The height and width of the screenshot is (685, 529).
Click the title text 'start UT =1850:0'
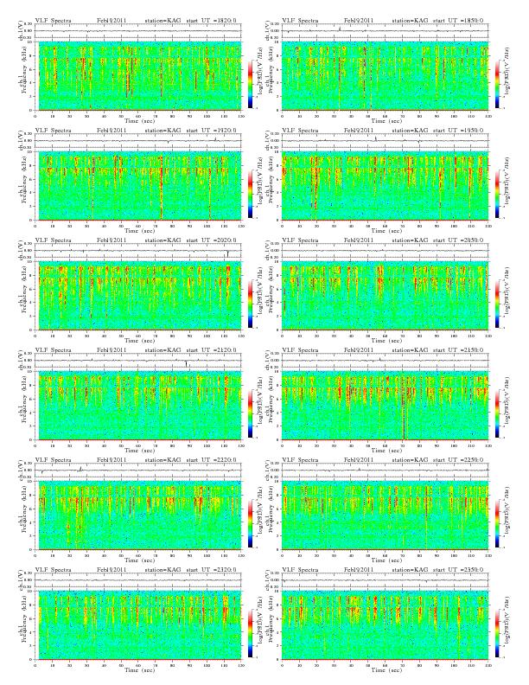pos(458,21)
